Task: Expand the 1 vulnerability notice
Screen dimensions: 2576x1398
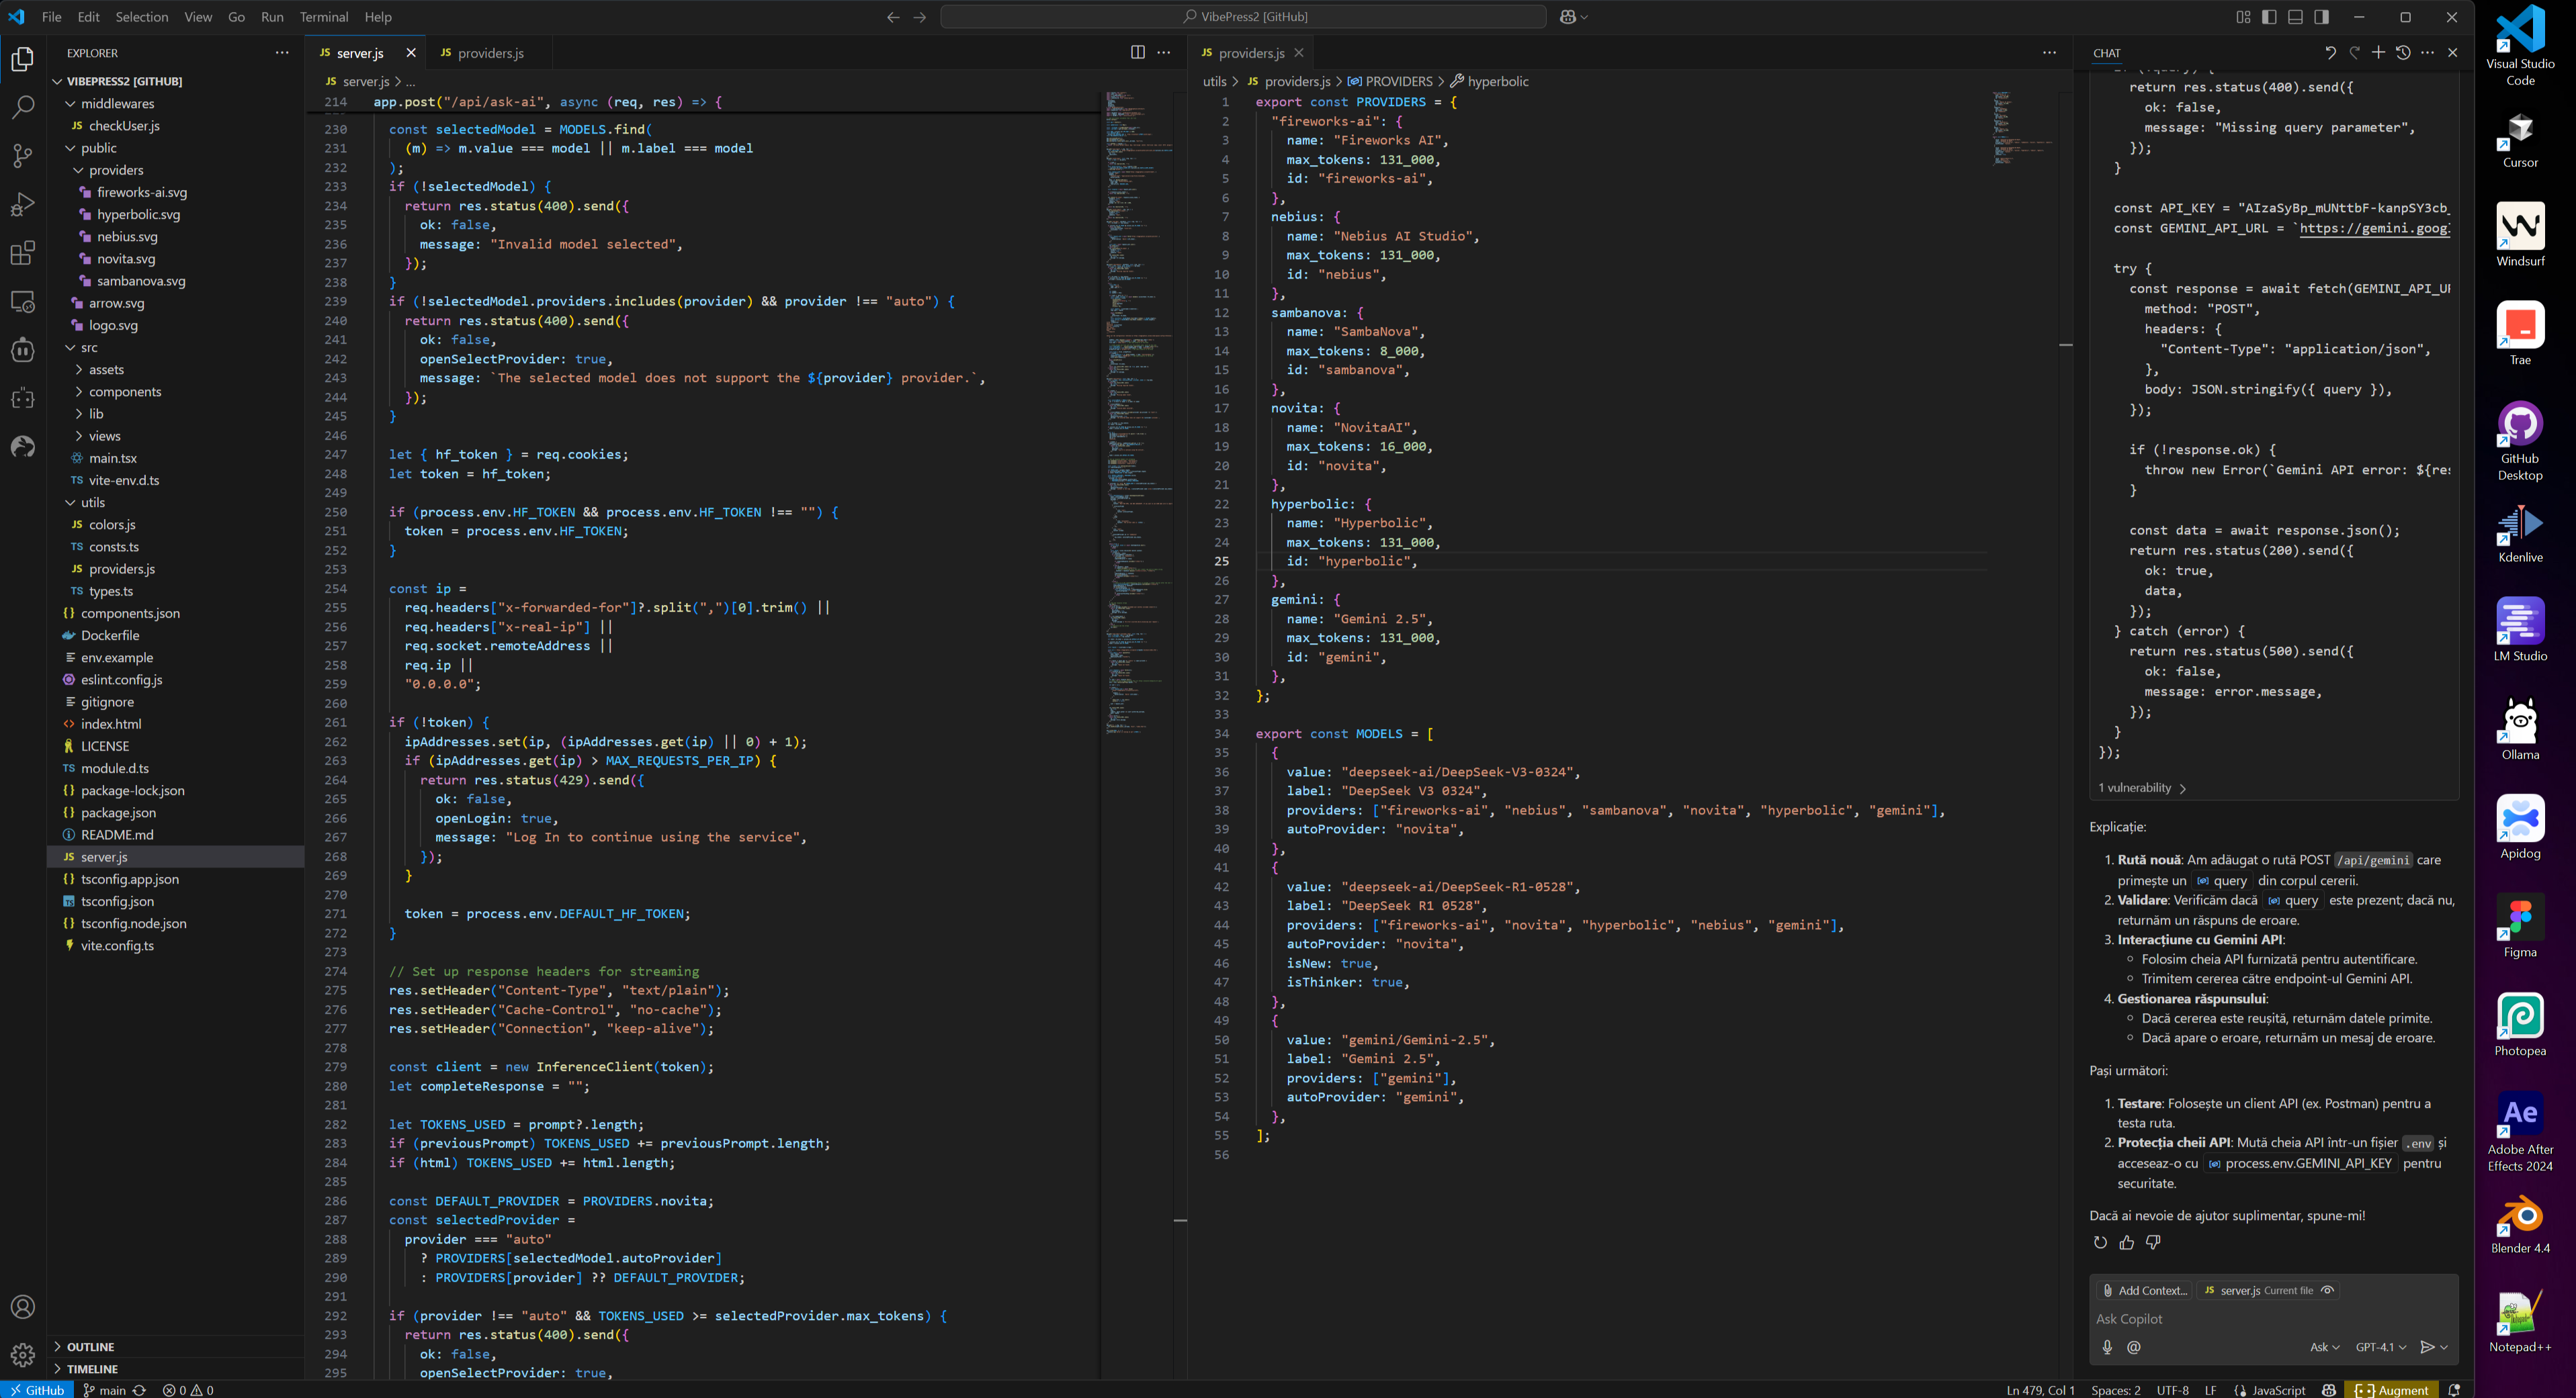Action: pos(2142,788)
